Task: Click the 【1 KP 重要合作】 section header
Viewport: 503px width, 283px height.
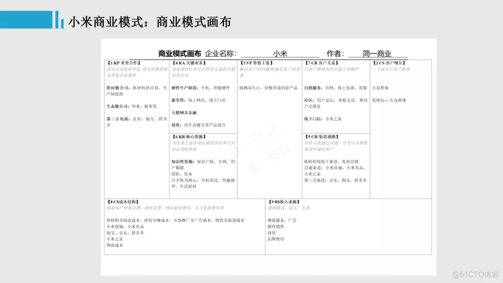Action: pyautogui.click(x=123, y=63)
